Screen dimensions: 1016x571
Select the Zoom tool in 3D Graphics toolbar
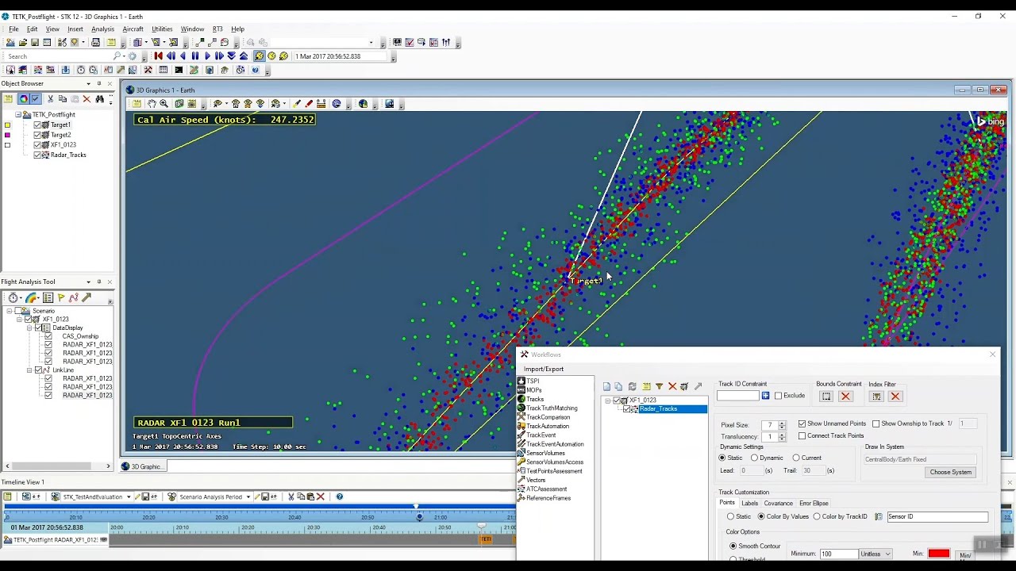pyautogui.click(x=164, y=104)
